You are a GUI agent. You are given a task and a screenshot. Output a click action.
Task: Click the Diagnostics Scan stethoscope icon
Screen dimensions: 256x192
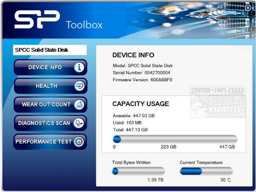point(79,123)
